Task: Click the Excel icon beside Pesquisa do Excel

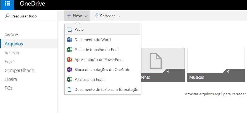Action: (69, 80)
